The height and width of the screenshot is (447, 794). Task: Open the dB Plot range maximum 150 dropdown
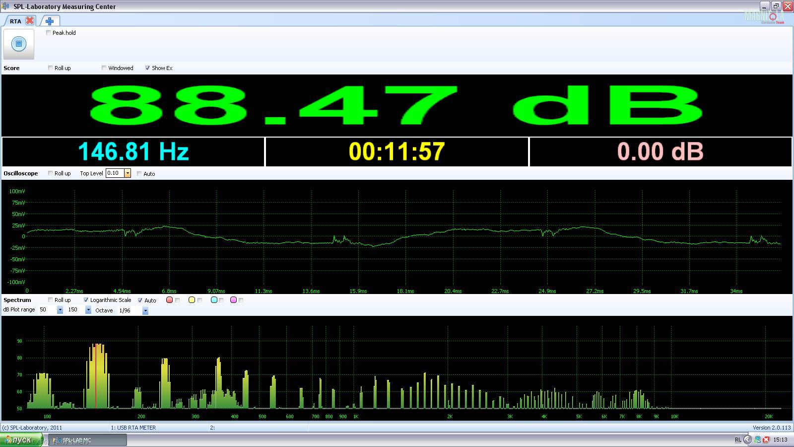point(88,310)
